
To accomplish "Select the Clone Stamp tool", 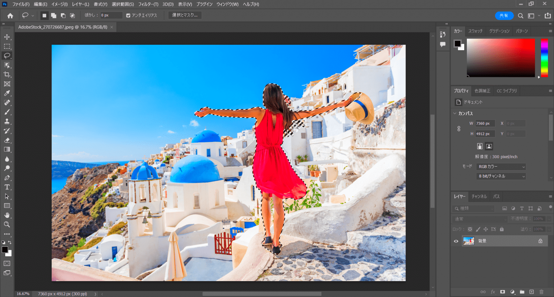I will (7, 121).
